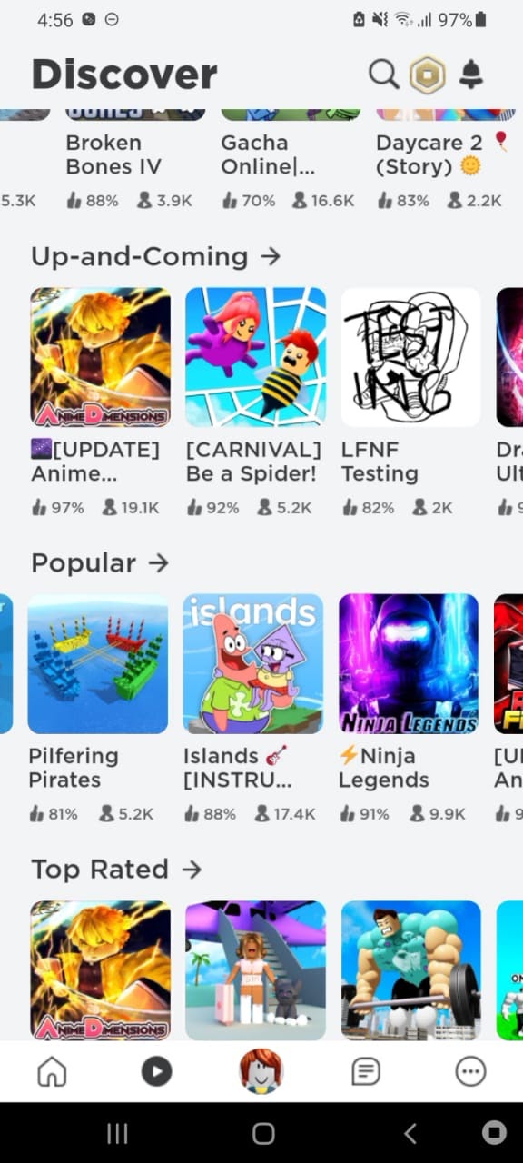The width and height of the screenshot is (523, 1163).
Task: Open the Be a Spider! game thumbnail
Action: [255, 357]
